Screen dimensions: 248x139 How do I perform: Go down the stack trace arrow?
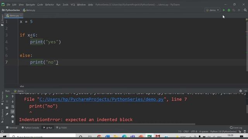[x=13, y=102]
